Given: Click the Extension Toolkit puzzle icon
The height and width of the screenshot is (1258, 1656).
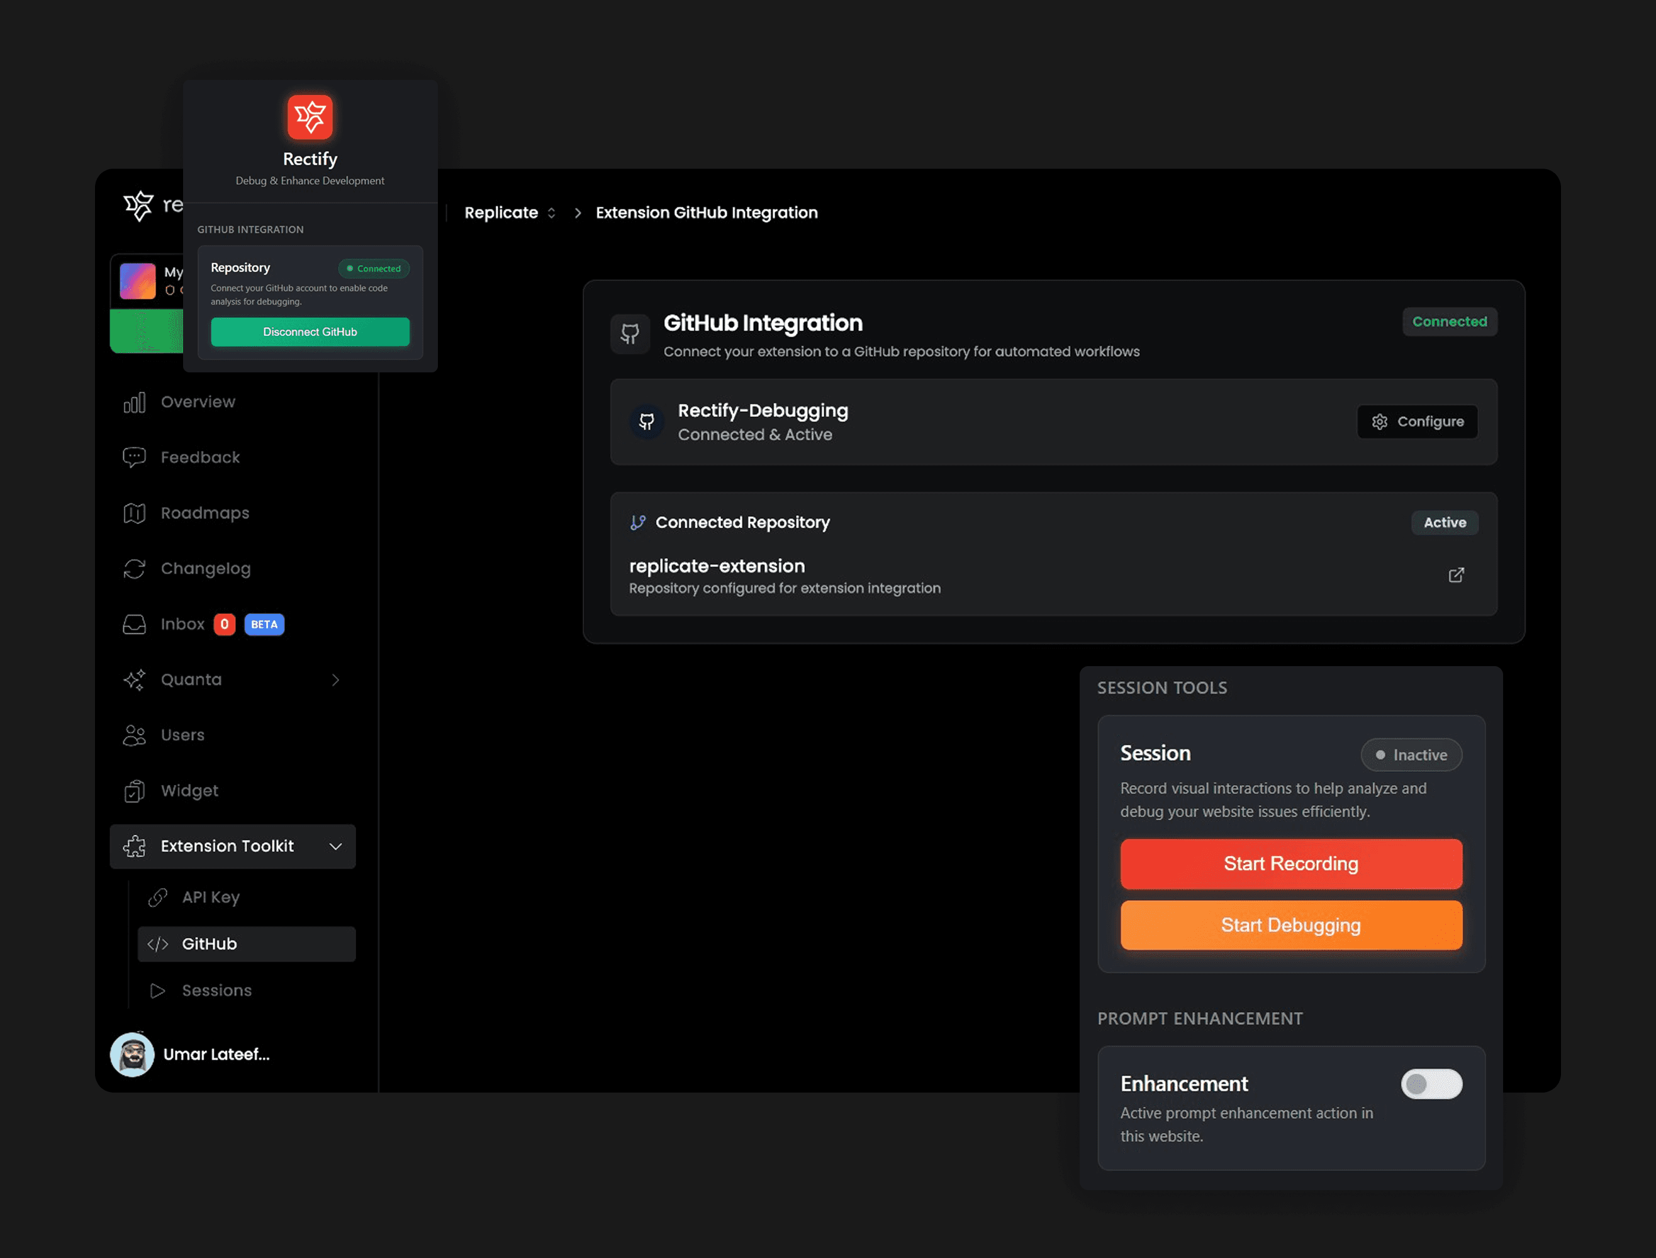Looking at the screenshot, I should click(134, 846).
